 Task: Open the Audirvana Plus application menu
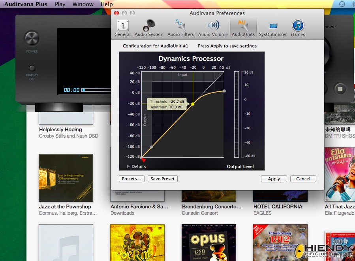pos(26,4)
